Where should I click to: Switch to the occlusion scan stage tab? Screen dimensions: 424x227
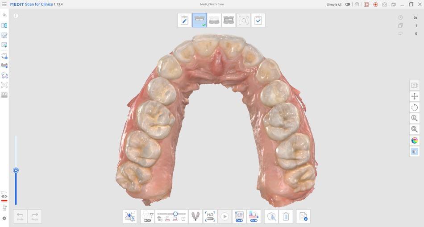pyautogui.click(x=229, y=20)
